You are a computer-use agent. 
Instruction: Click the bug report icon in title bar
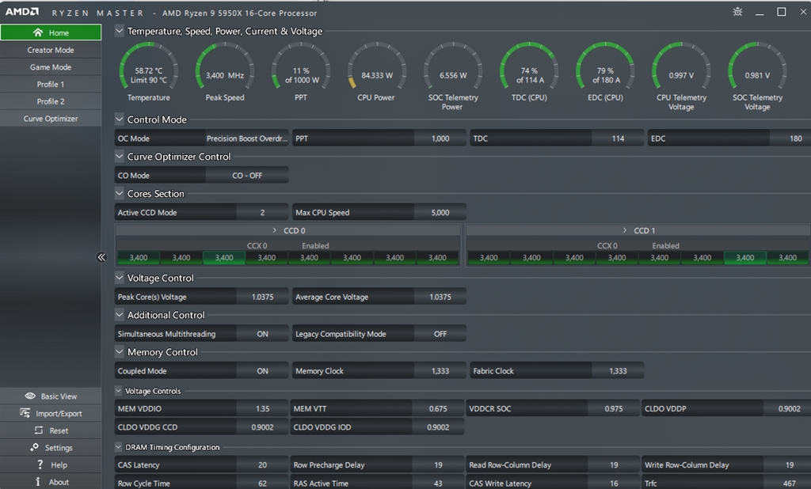pyautogui.click(x=738, y=12)
